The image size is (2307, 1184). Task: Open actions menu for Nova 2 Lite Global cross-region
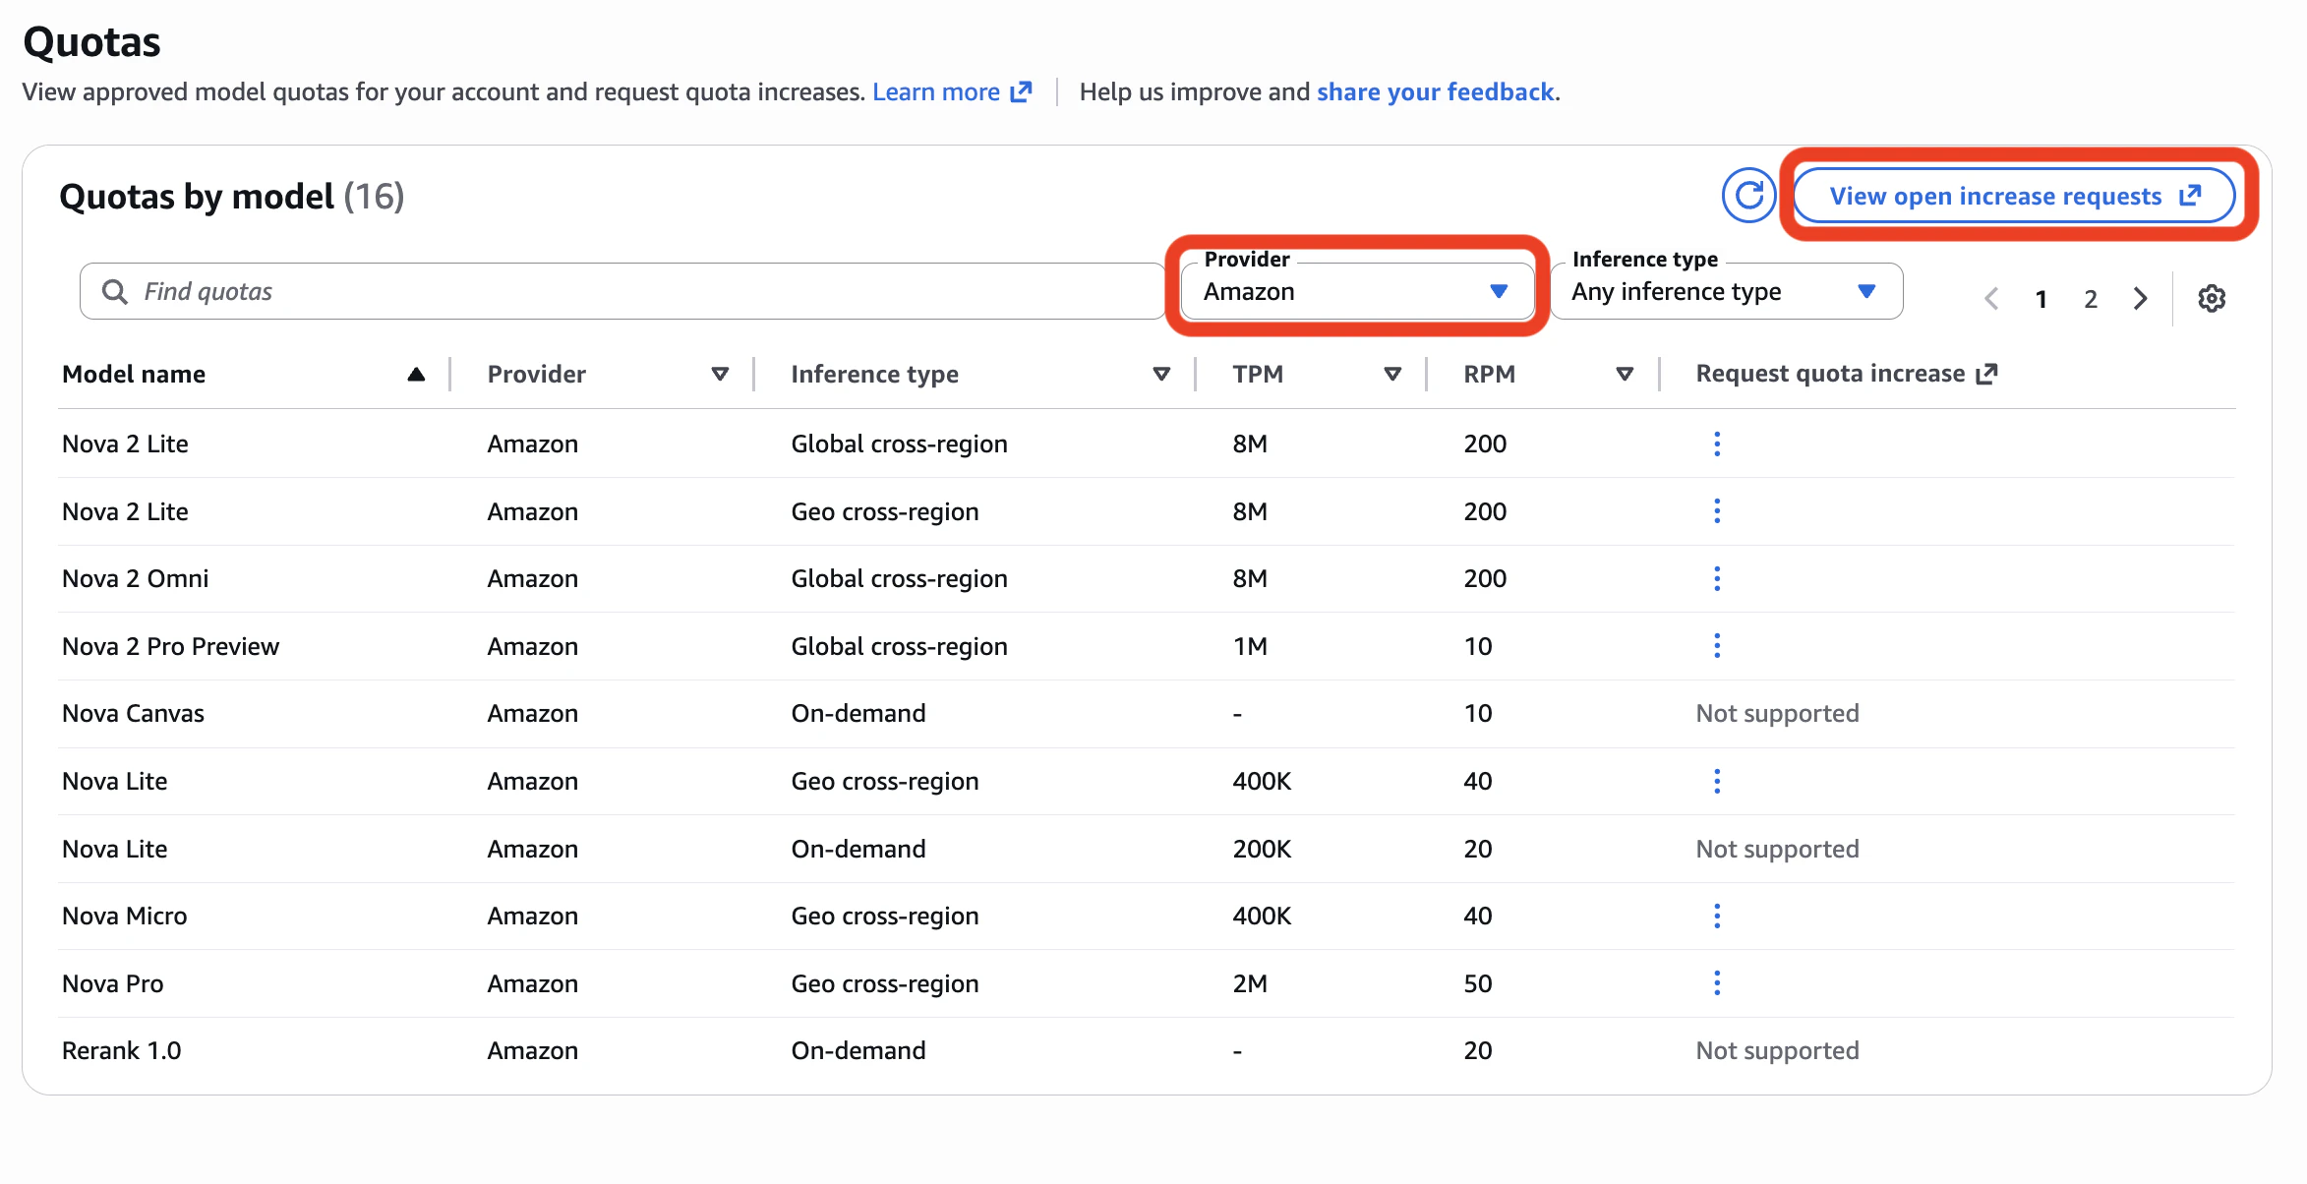tap(1717, 444)
